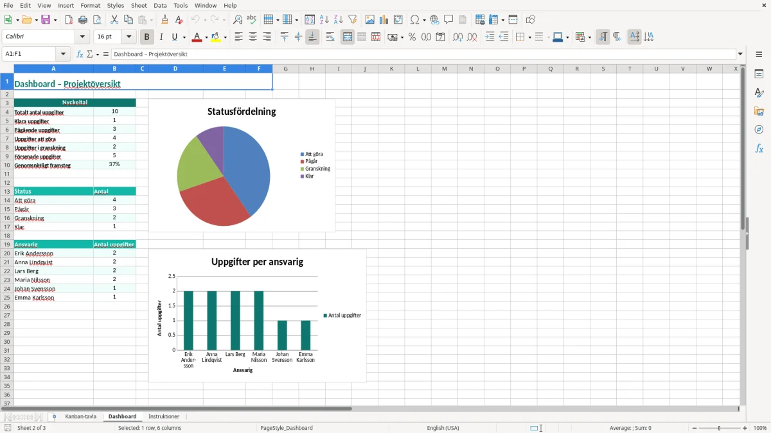Expand font color dropdown arrow
Screen dimensions: 771x433
[x=206, y=37]
